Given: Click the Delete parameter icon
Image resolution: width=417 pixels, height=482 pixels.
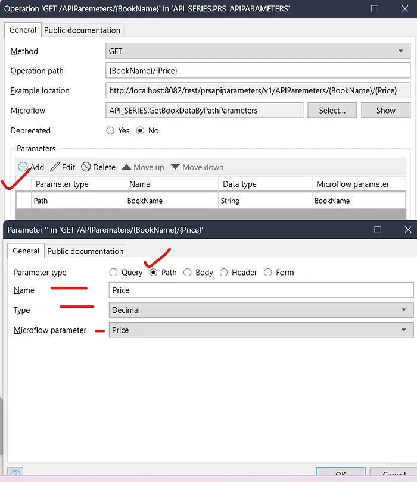Looking at the screenshot, I should tap(86, 167).
